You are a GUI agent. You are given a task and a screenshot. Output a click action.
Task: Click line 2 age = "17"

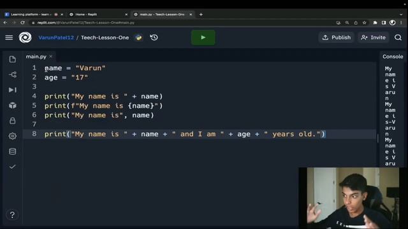point(66,78)
